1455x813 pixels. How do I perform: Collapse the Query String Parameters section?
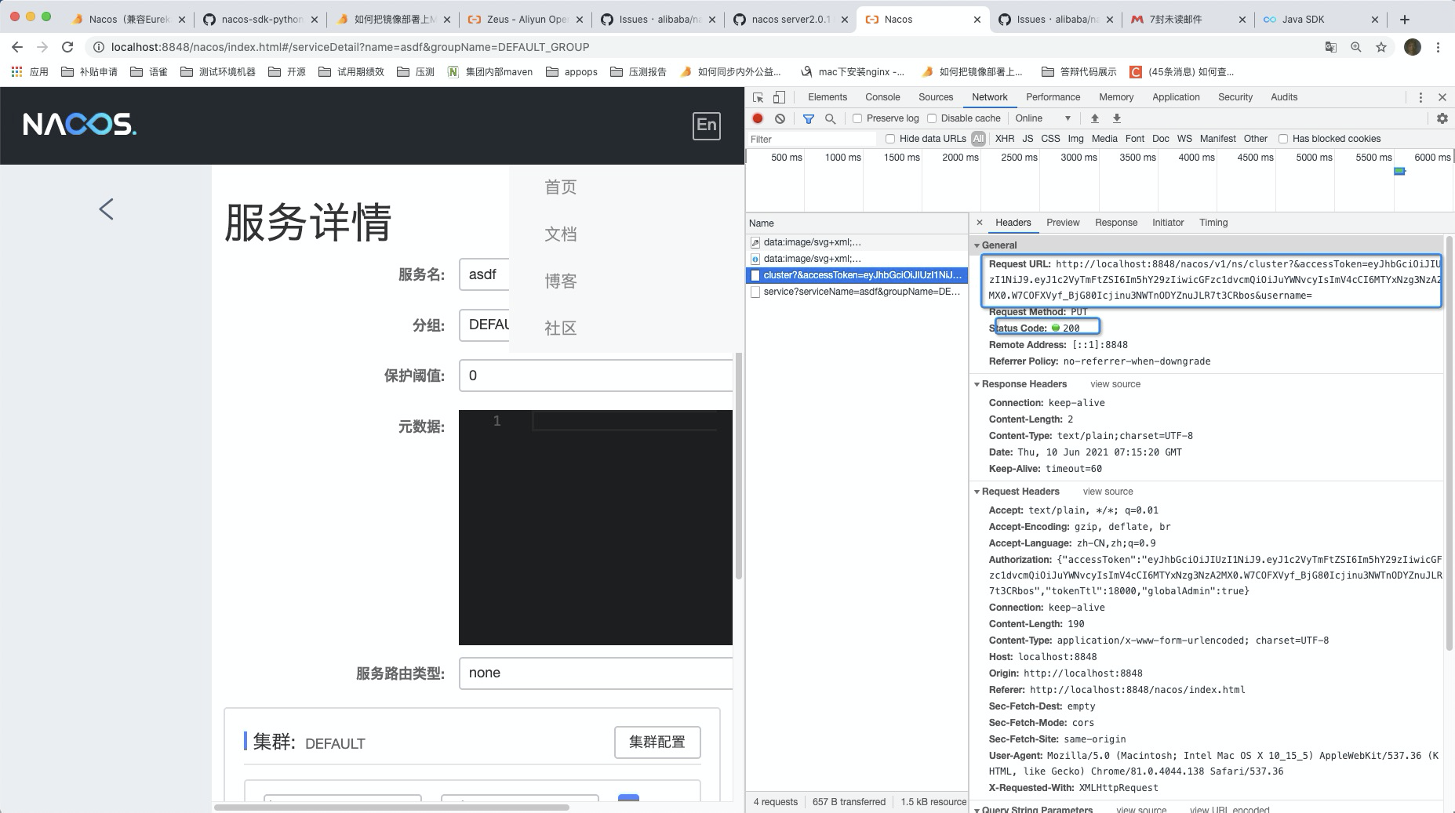tap(977, 809)
